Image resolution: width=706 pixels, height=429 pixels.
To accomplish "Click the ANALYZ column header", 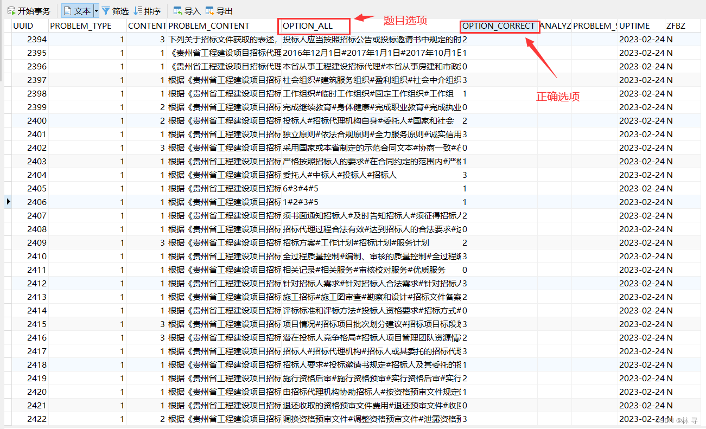I will point(556,25).
